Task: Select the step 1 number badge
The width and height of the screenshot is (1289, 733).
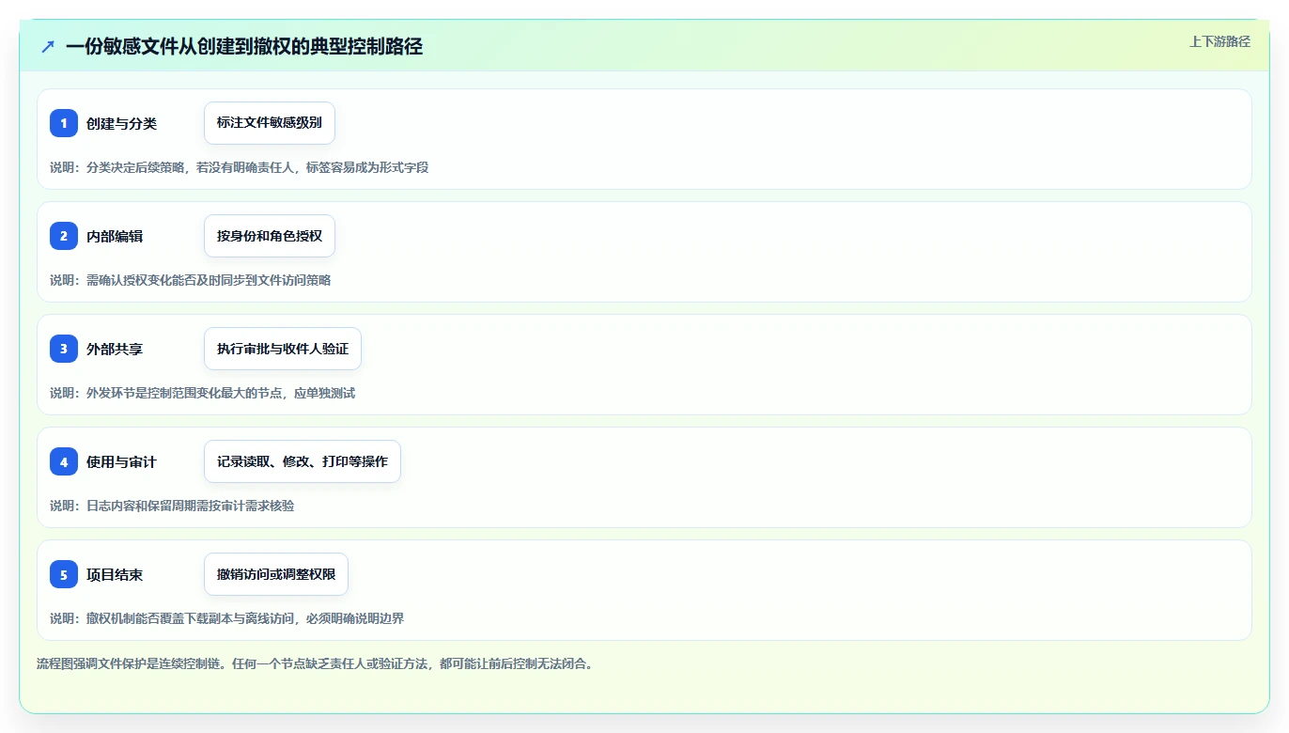Action: click(64, 123)
